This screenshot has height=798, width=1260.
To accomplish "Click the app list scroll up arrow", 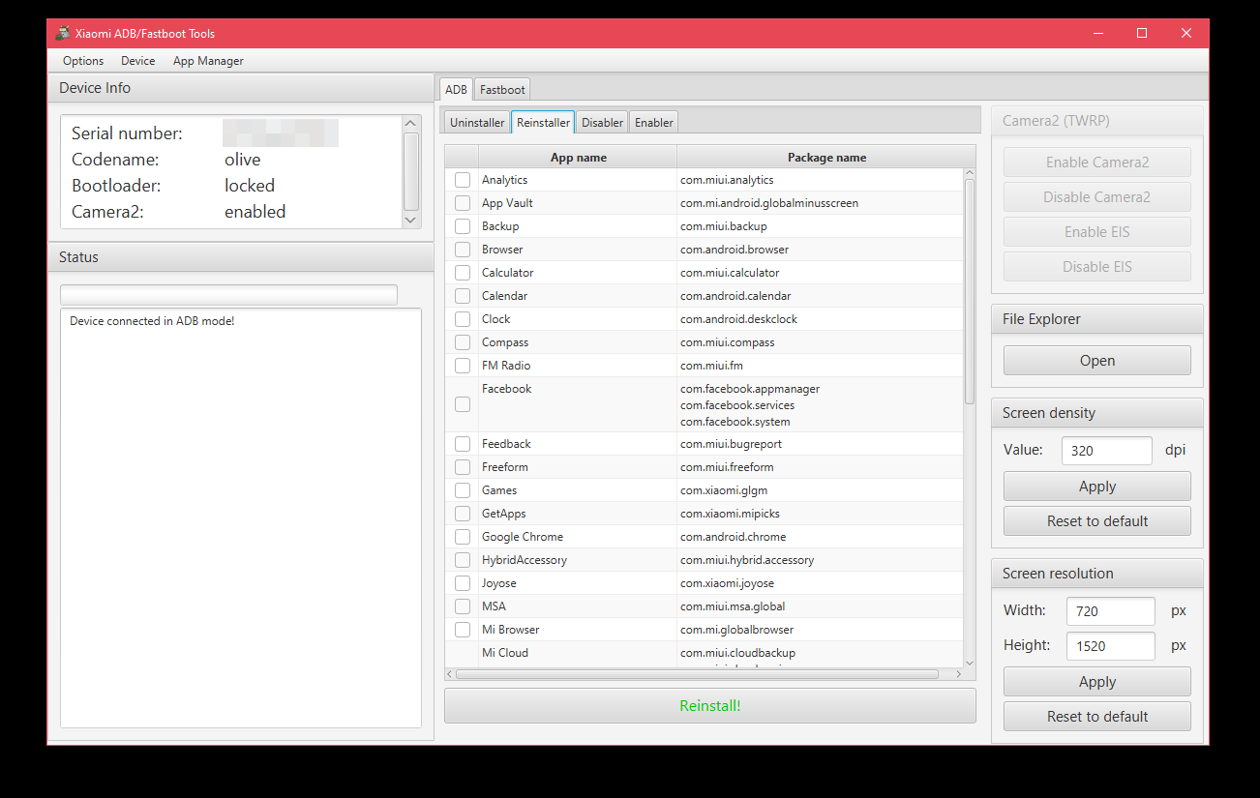I will tap(970, 174).
